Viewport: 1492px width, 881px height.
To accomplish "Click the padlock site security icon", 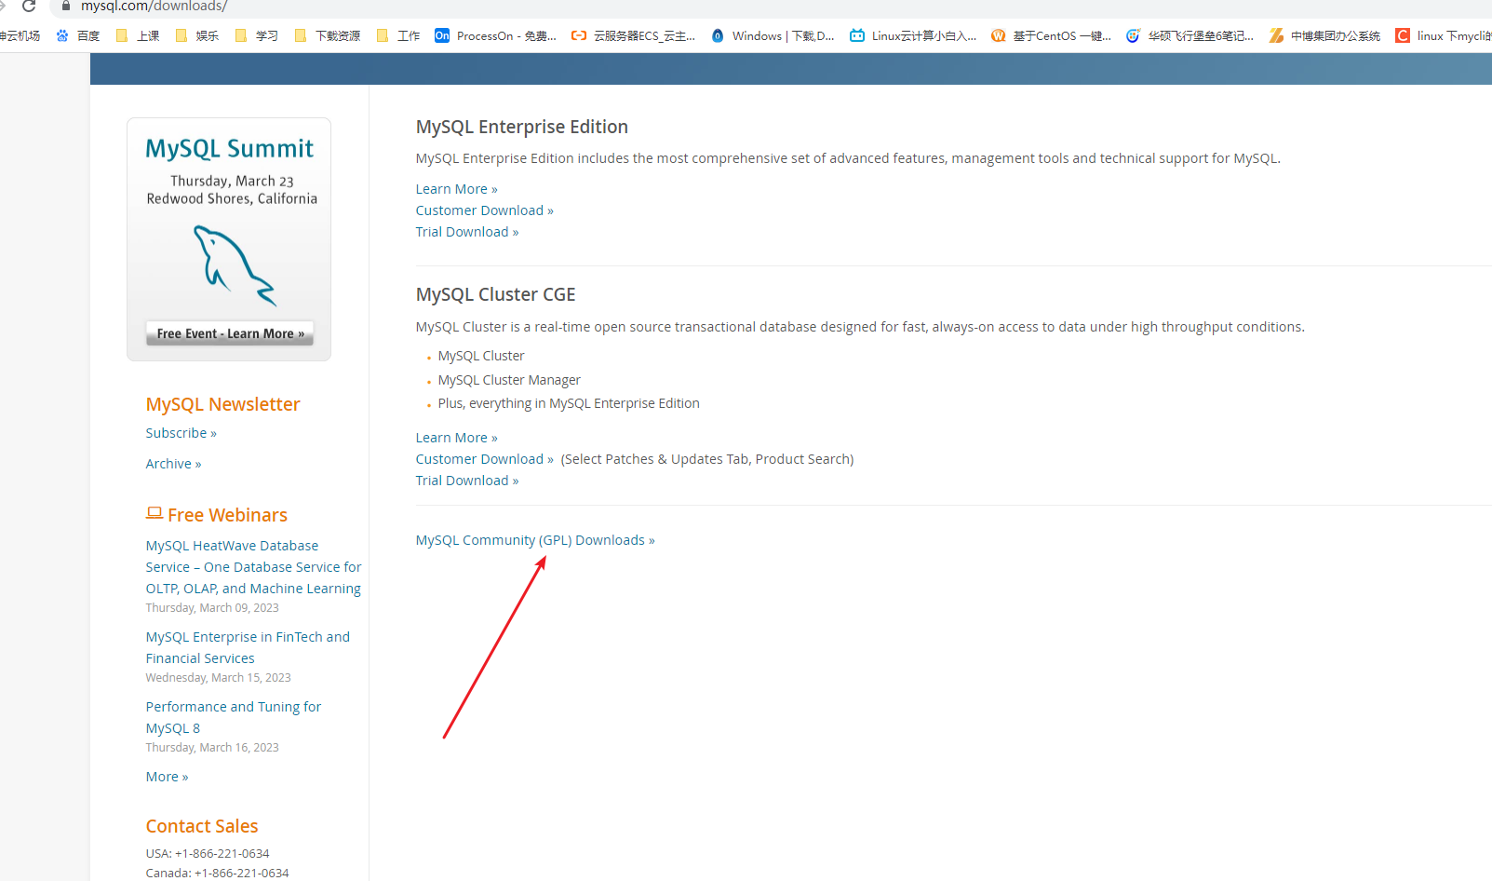I will pos(65,6).
